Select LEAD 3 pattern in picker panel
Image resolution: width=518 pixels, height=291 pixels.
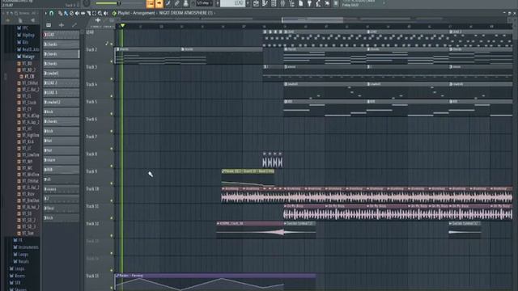pos(62,92)
